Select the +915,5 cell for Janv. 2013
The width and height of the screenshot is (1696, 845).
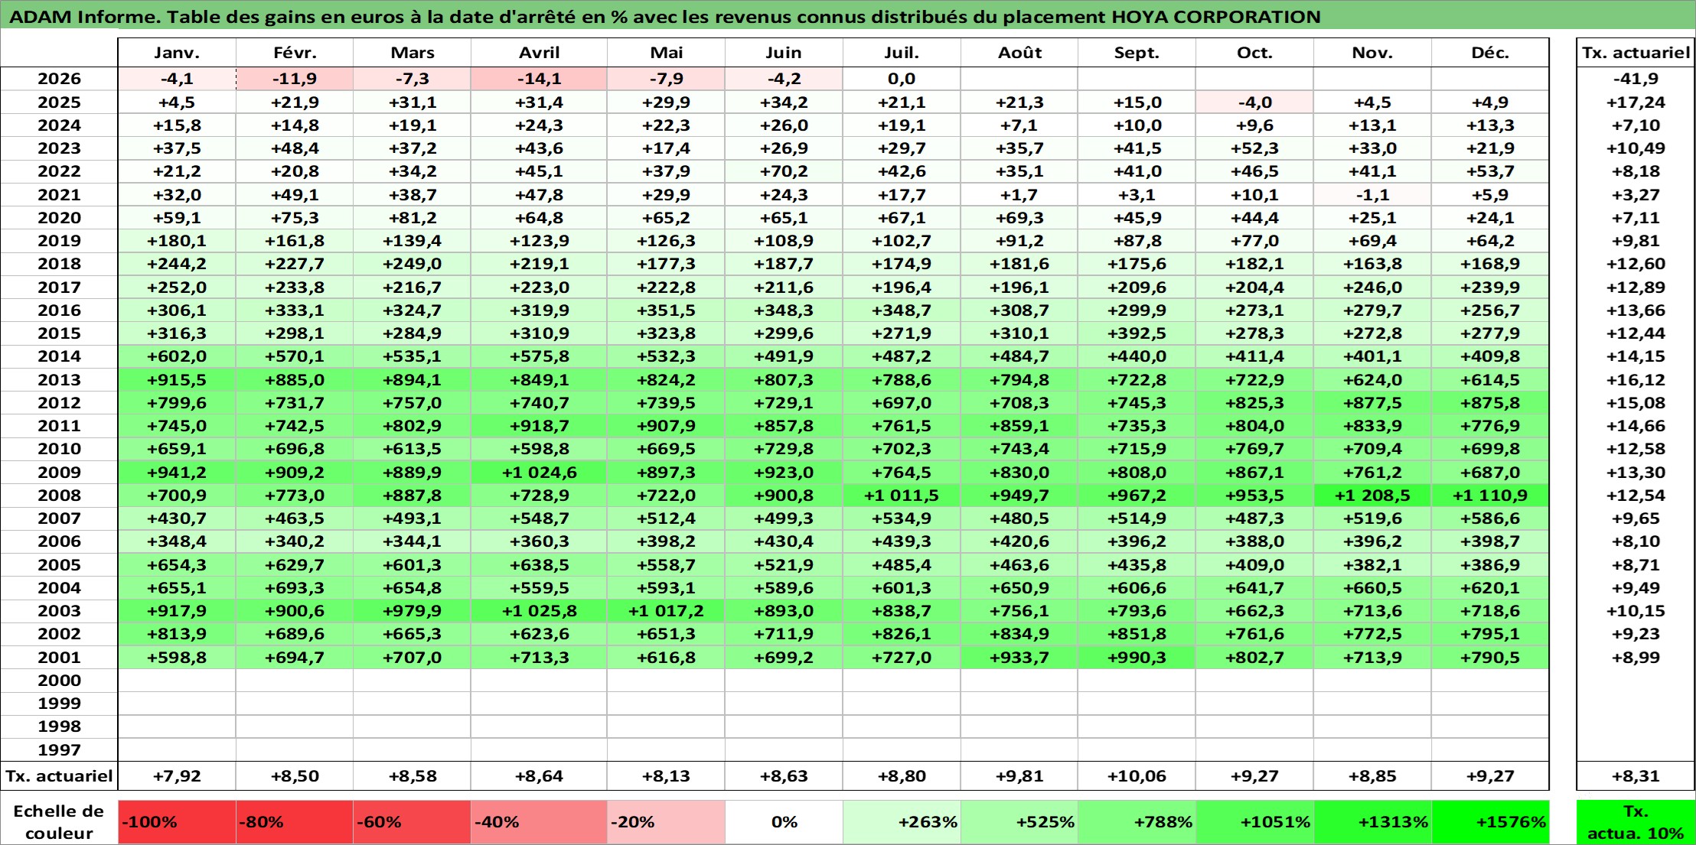click(x=177, y=380)
